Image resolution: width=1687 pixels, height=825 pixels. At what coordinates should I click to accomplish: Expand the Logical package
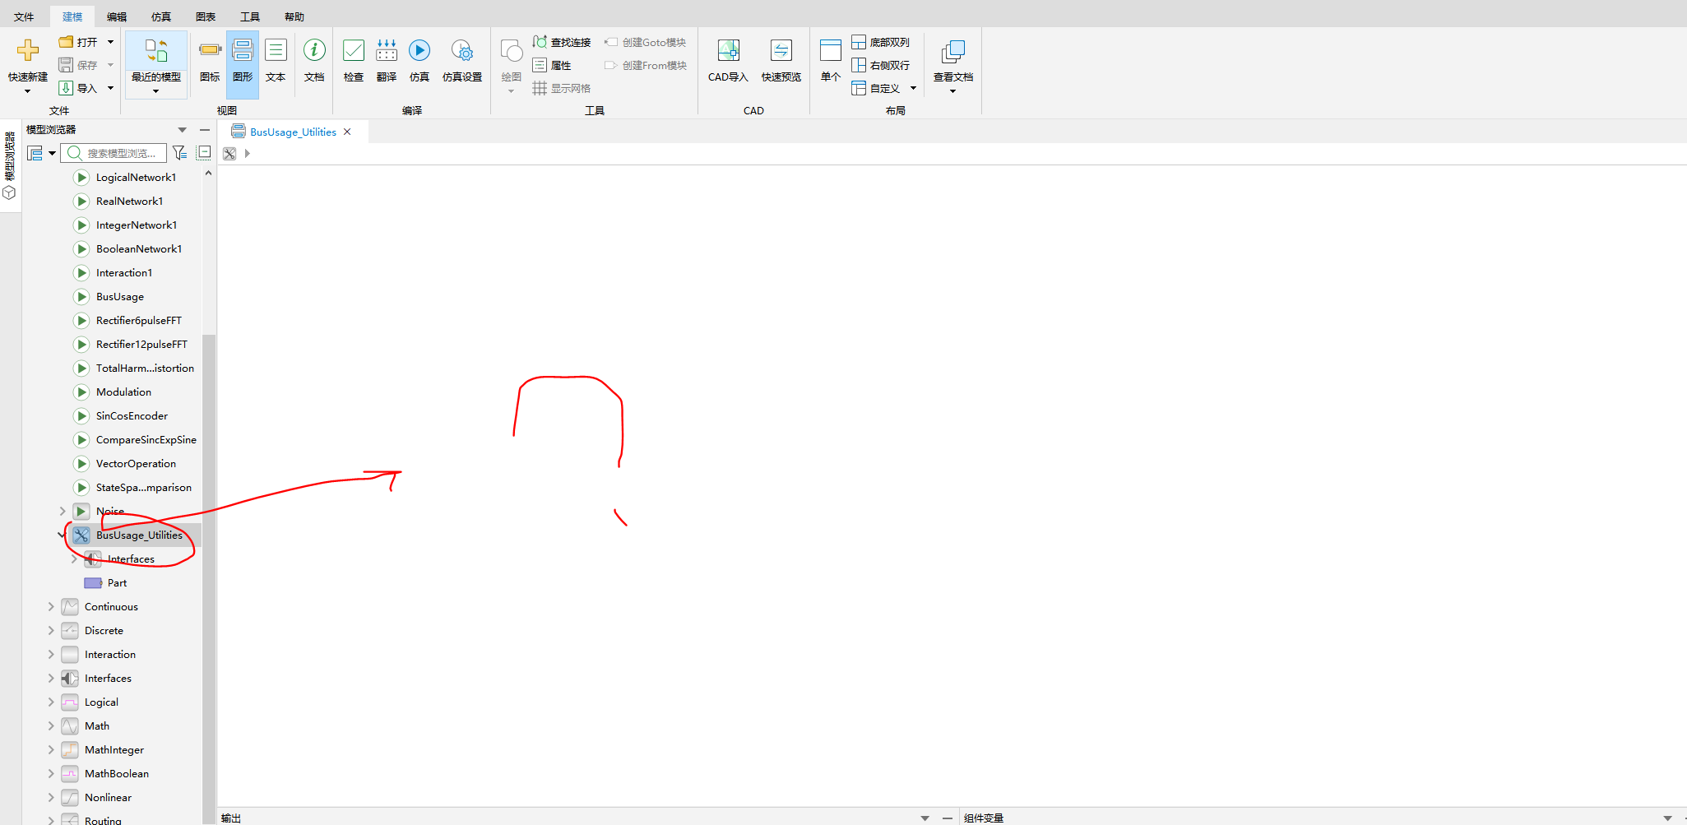(51, 702)
